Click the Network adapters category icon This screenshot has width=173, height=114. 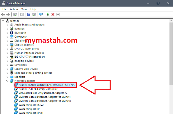(11, 81)
